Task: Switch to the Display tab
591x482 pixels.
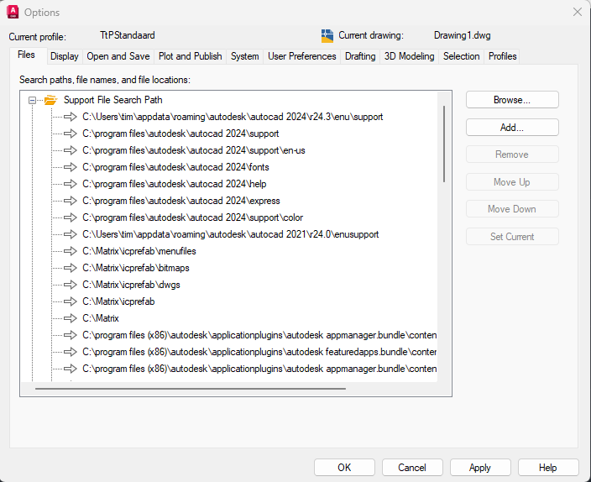Action: click(x=65, y=56)
